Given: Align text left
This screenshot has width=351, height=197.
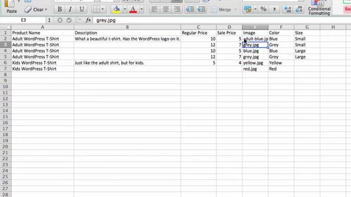Looking at the screenshot, I should [x=155, y=9].
